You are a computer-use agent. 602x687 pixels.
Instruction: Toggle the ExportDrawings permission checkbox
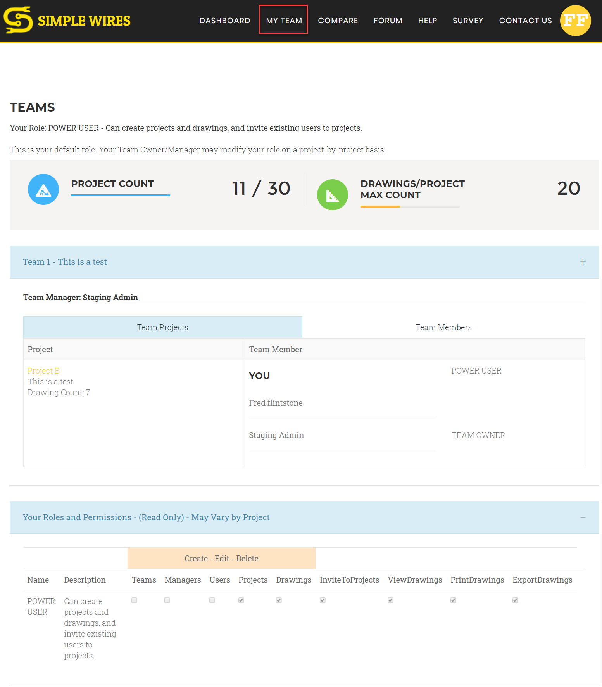coord(516,600)
